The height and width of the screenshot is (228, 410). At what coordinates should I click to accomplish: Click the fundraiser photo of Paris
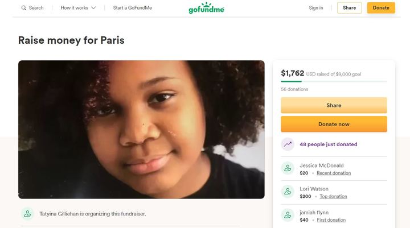(141, 129)
